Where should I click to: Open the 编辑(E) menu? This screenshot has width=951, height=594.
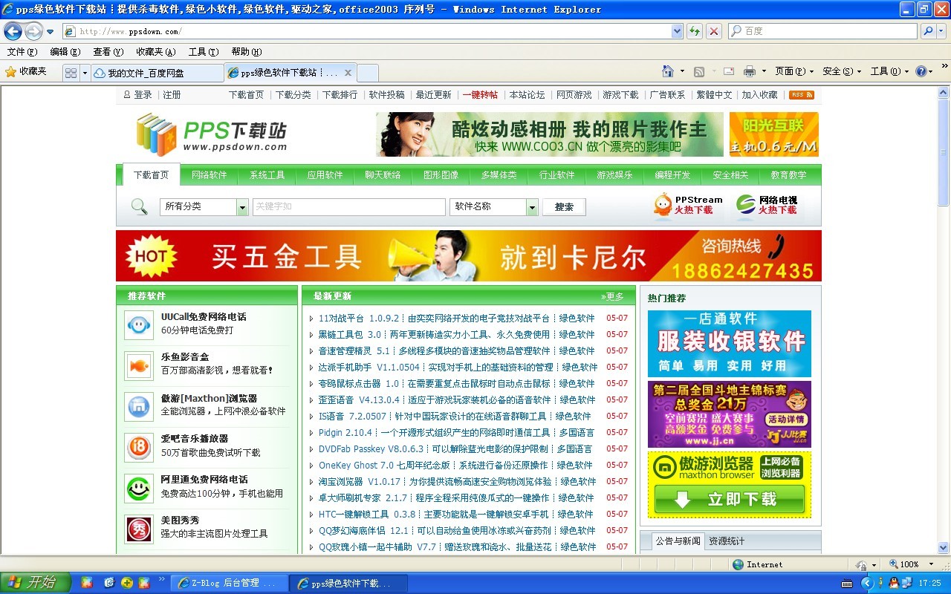click(65, 52)
